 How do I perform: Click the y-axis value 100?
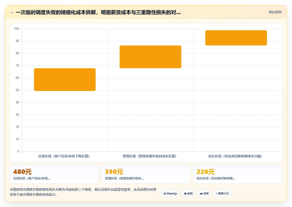click(17, 29)
